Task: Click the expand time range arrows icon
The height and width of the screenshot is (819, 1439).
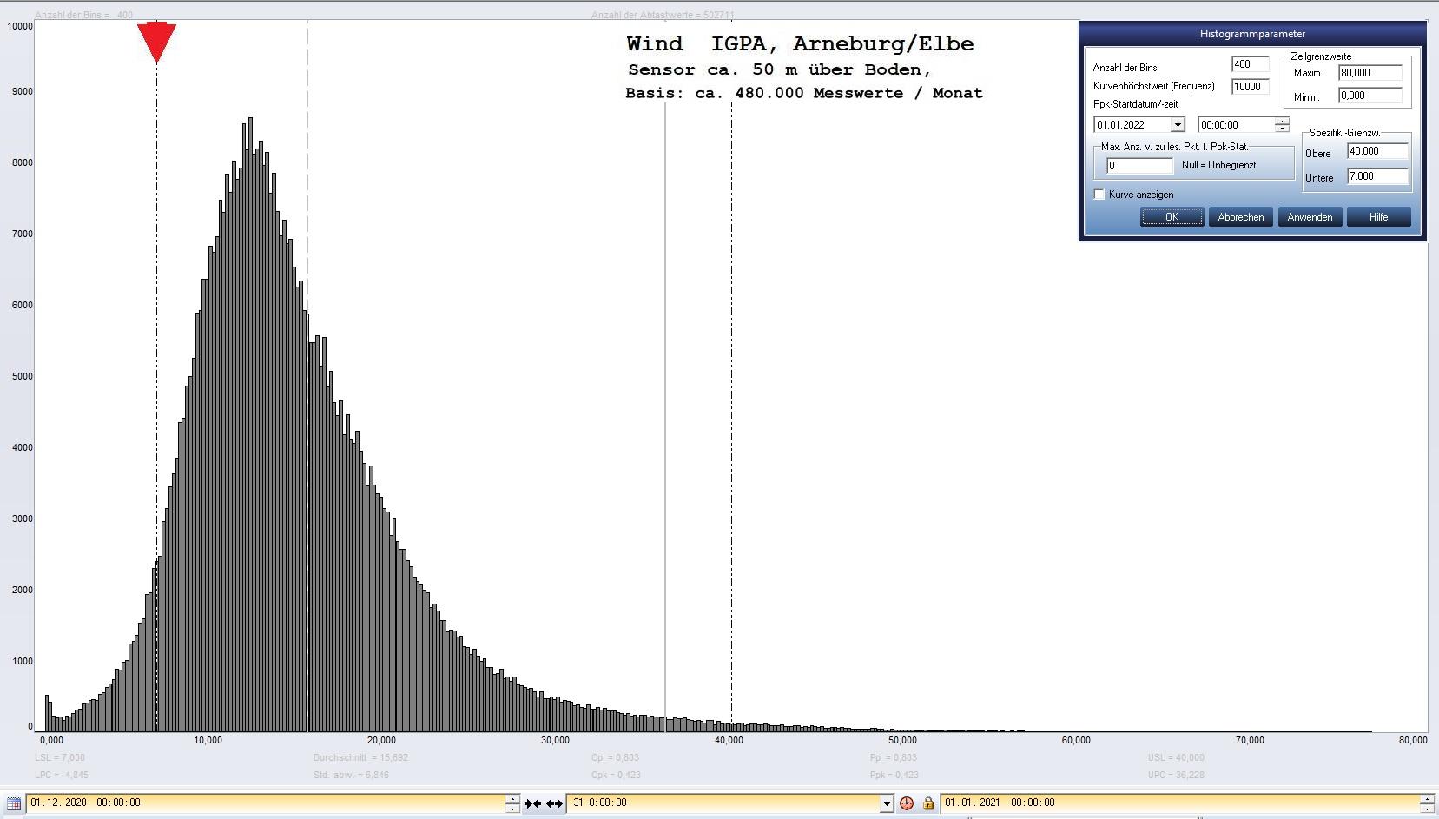Action: point(554,803)
